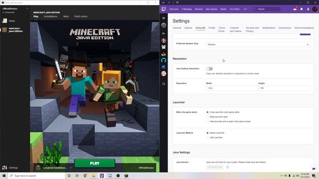Switch to Twitch app on taskbar
The height and width of the screenshot is (179, 319).
102,176
